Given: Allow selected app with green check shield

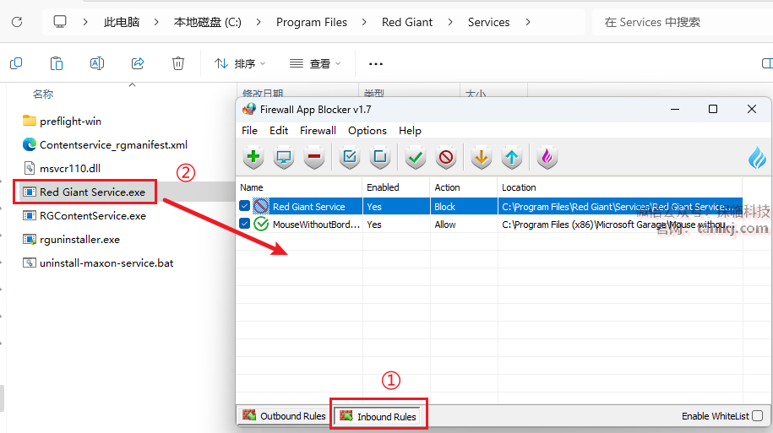Looking at the screenshot, I should tap(416, 157).
